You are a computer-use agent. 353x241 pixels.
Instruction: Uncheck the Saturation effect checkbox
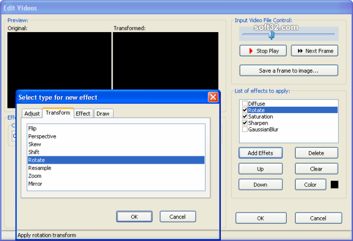[244, 116]
